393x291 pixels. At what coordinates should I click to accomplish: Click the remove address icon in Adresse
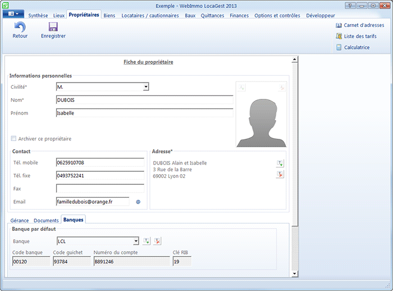pyautogui.click(x=280, y=174)
